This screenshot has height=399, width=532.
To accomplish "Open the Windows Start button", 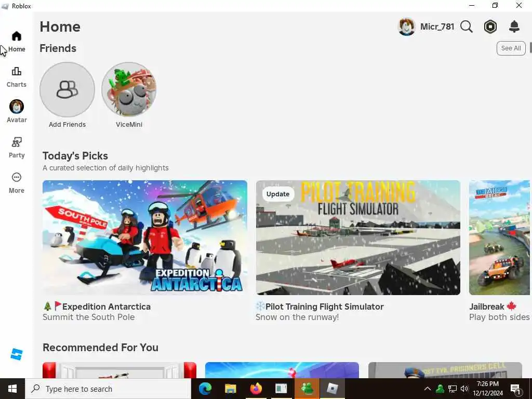I will pyautogui.click(x=12, y=389).
